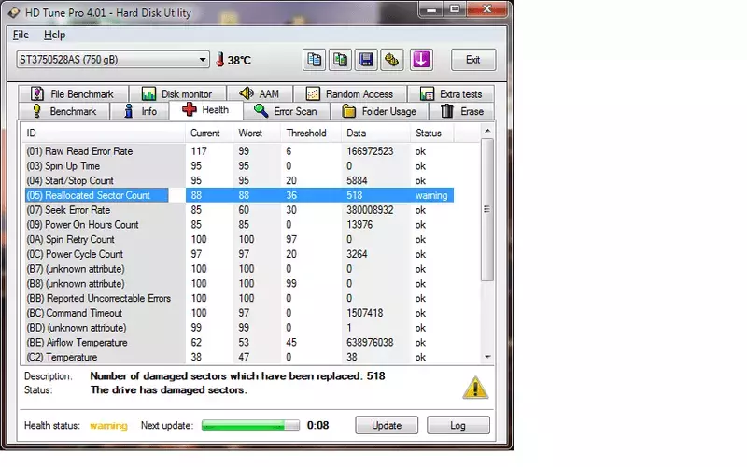Click the save screenshot floppy icon

[366, 60]
